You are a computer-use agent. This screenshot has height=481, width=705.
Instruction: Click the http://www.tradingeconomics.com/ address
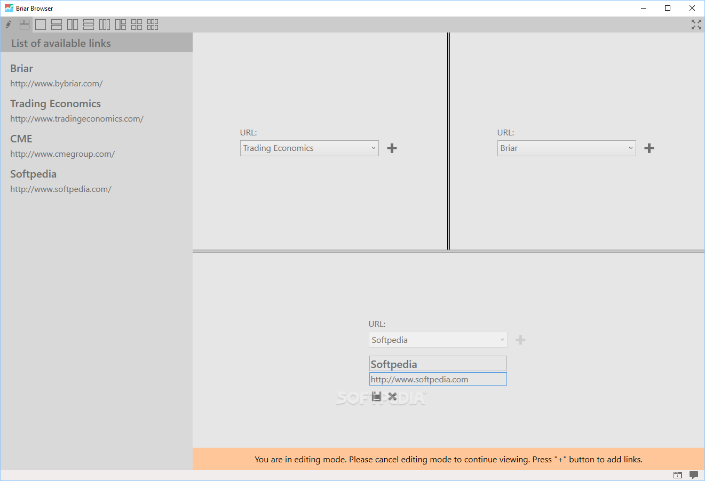(x=77, y=119)
